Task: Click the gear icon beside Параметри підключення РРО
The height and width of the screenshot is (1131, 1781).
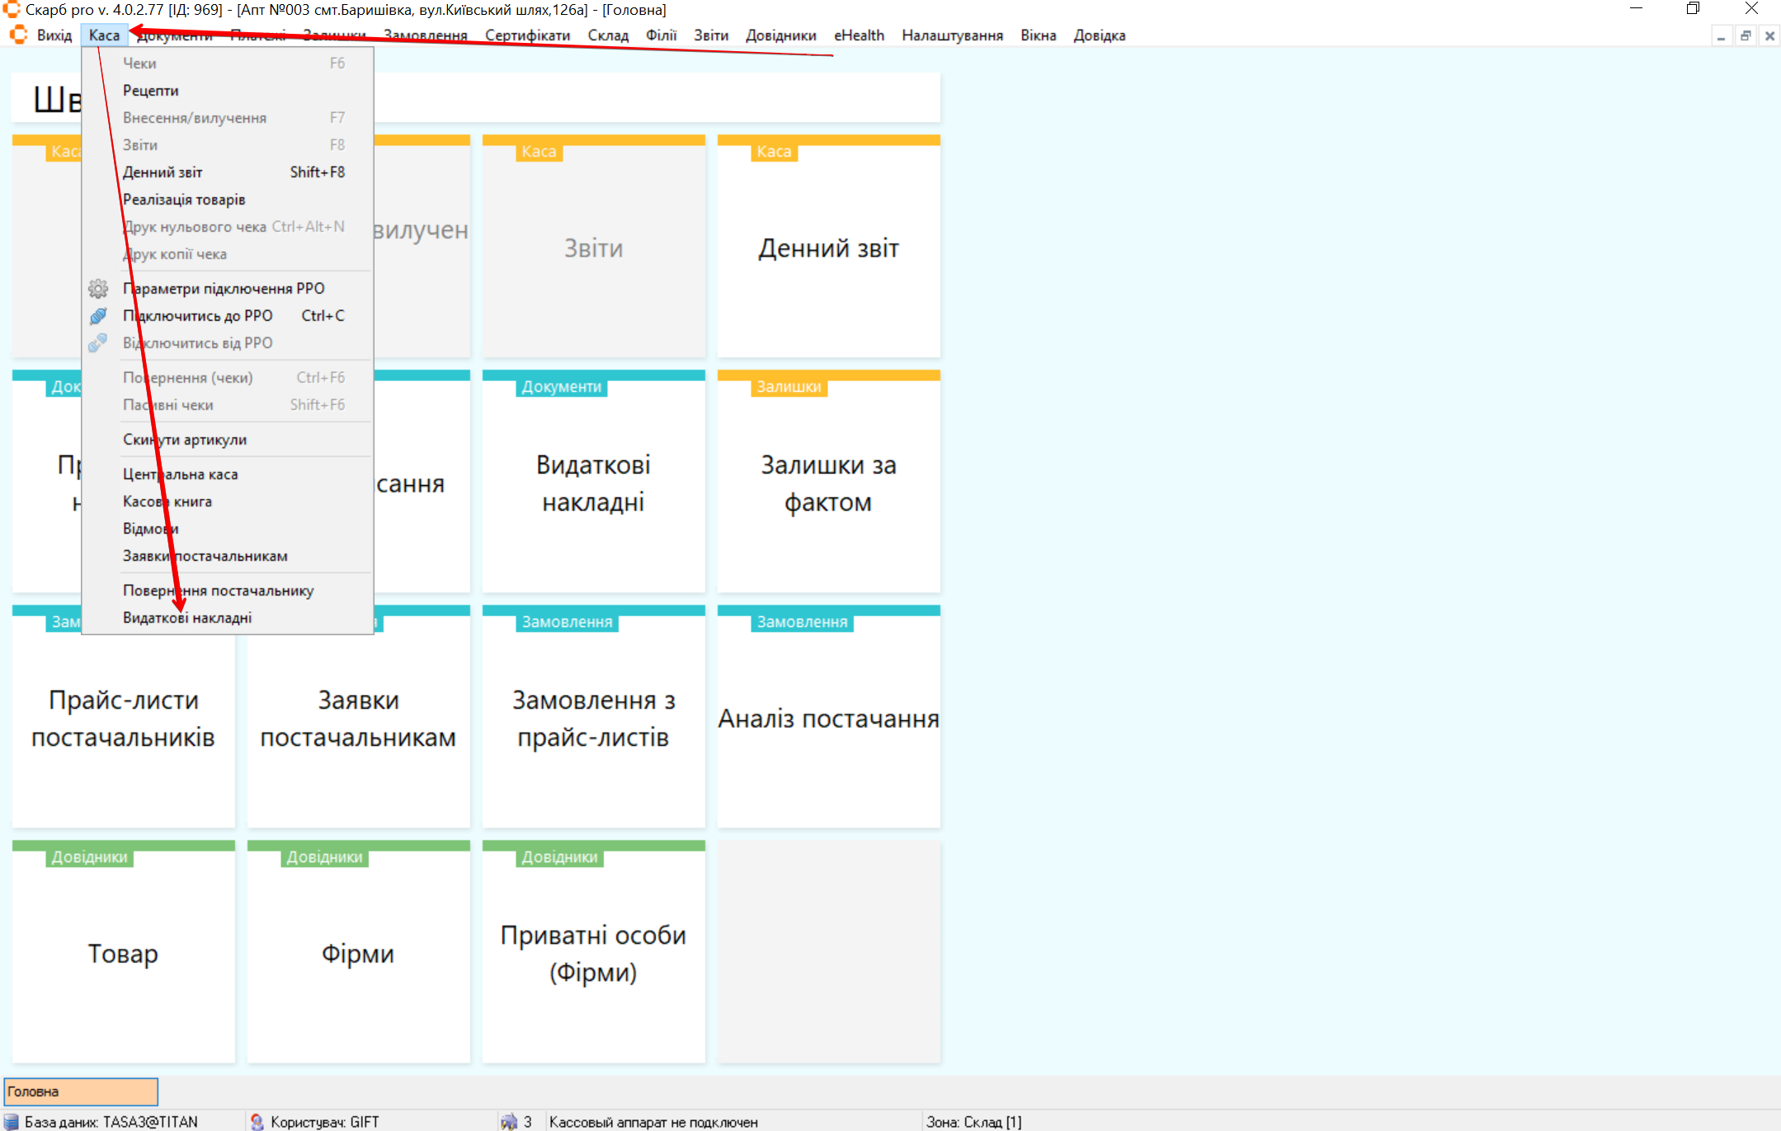Action: pos(98,289)
